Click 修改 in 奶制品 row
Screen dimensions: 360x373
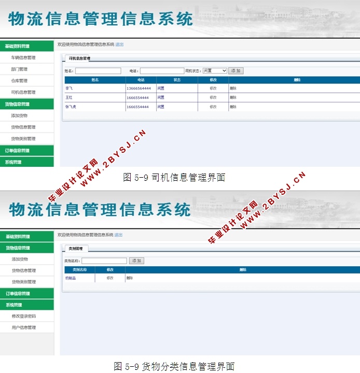pos(110,278)
